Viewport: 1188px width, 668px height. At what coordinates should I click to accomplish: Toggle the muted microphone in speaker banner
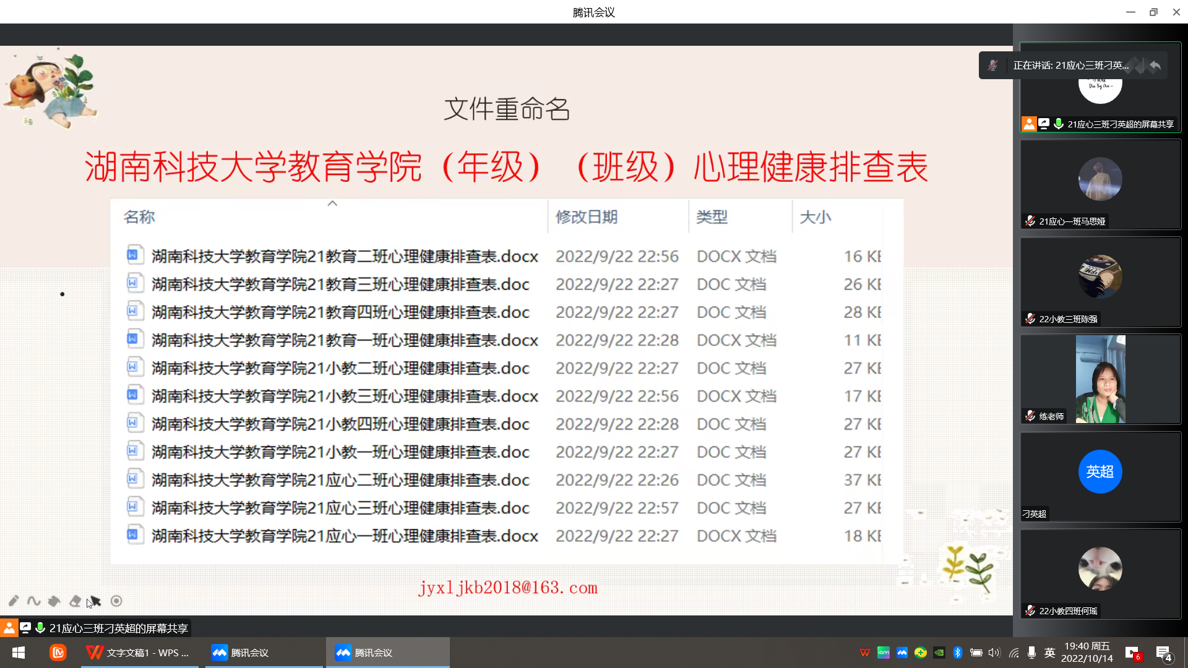(992, 66)
